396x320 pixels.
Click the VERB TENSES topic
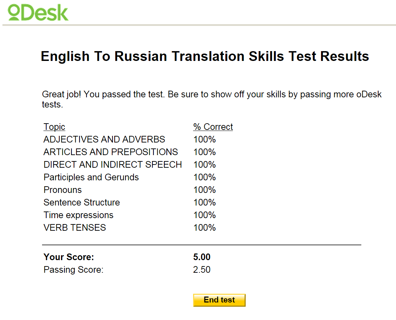[75, 228]
